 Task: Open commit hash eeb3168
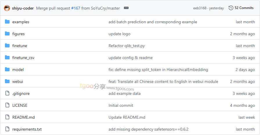pos(200,8)
